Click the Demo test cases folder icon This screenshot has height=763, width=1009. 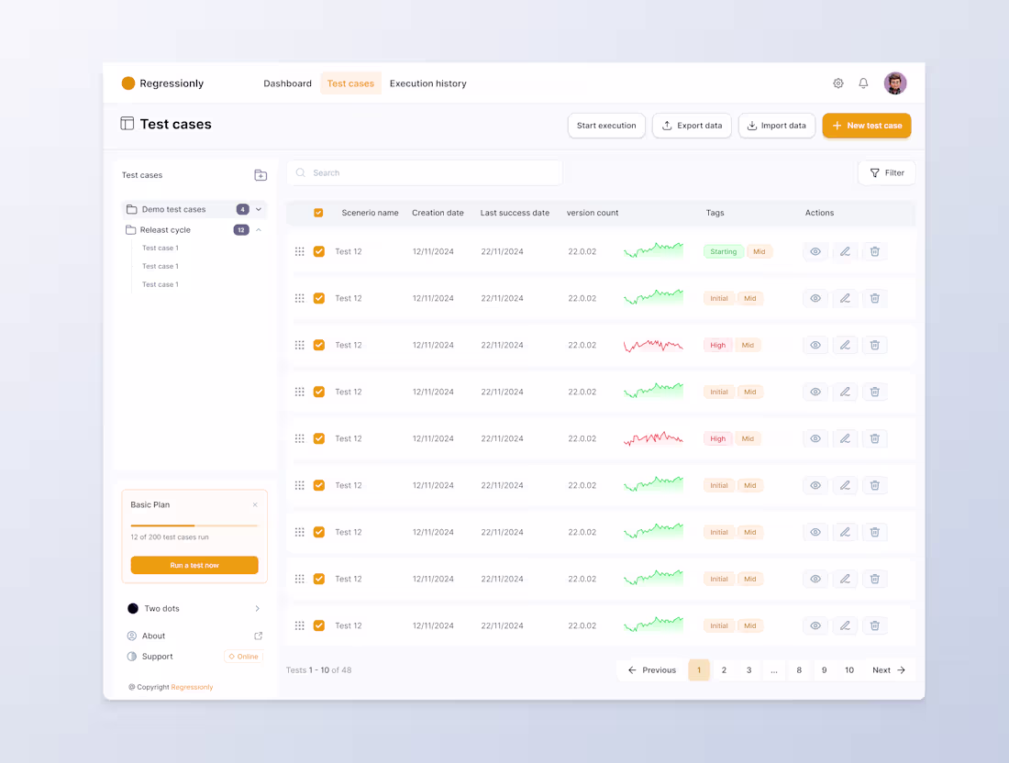click(x=132, y=209)
